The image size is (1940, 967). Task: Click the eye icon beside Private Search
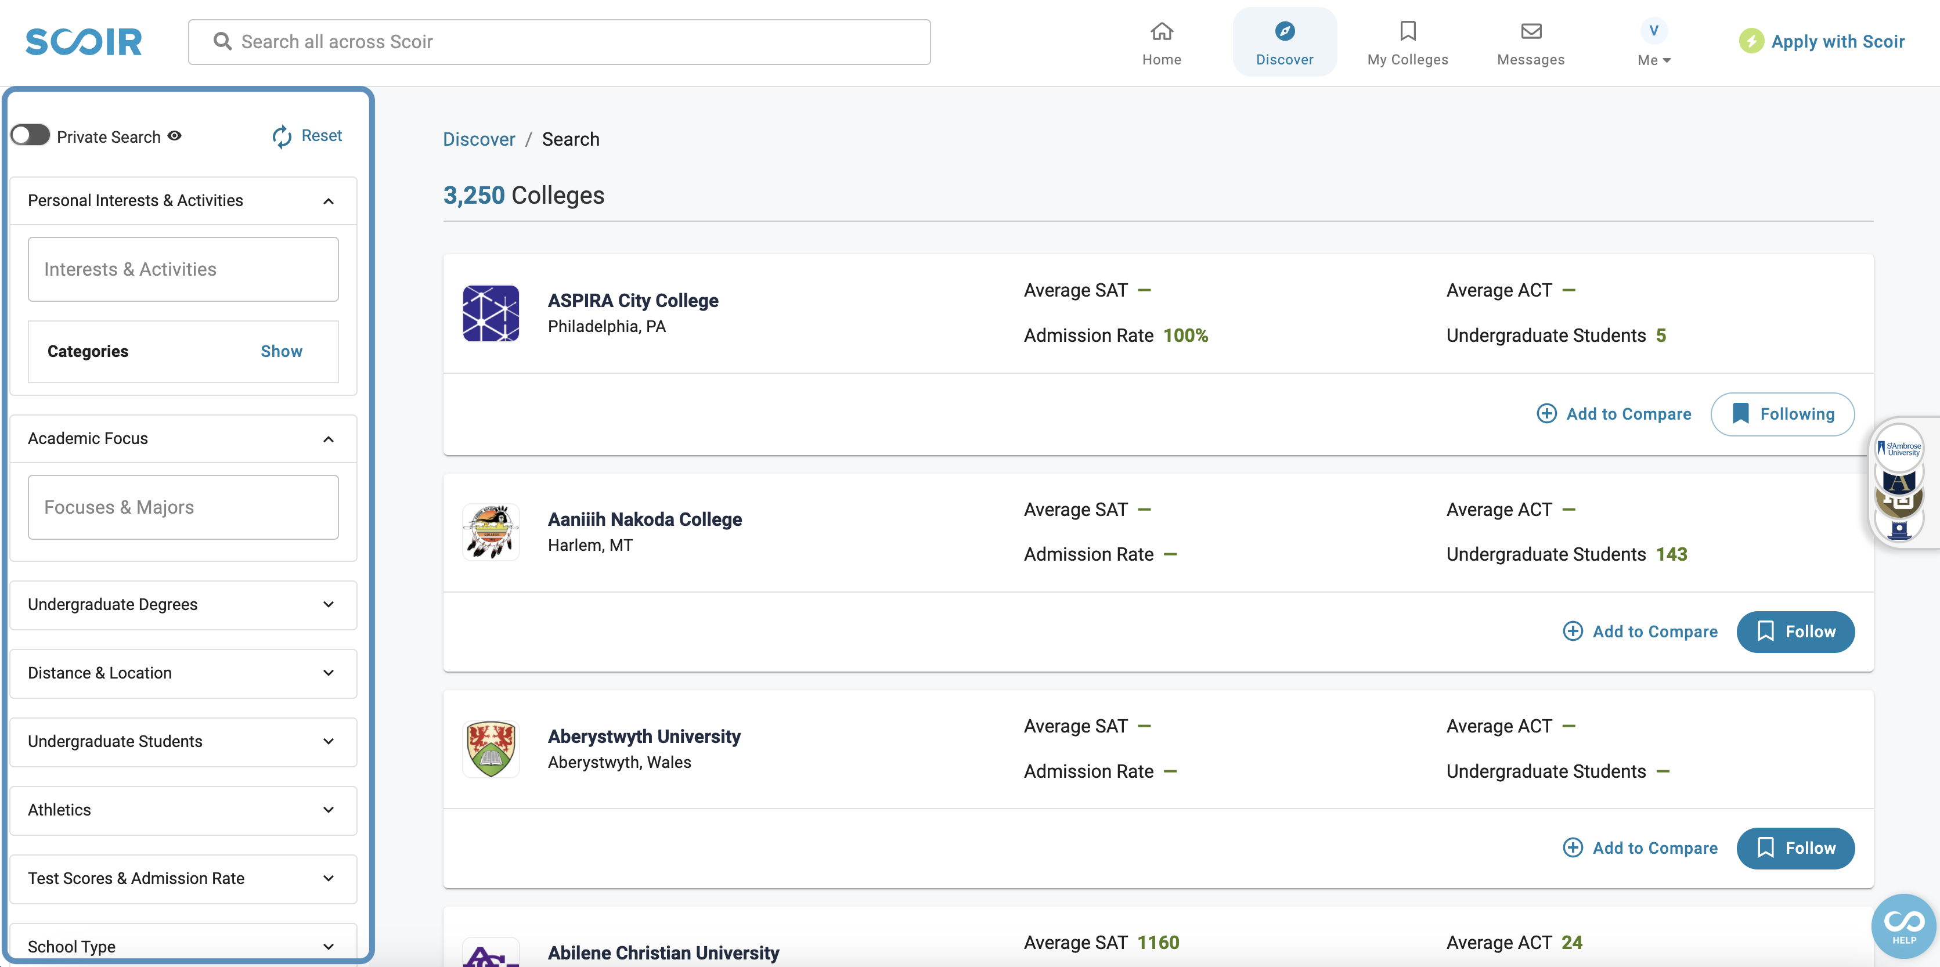coord(175,136)
